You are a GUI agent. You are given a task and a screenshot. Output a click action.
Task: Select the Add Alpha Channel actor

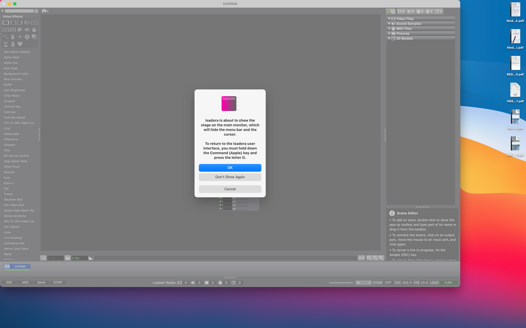17,52
